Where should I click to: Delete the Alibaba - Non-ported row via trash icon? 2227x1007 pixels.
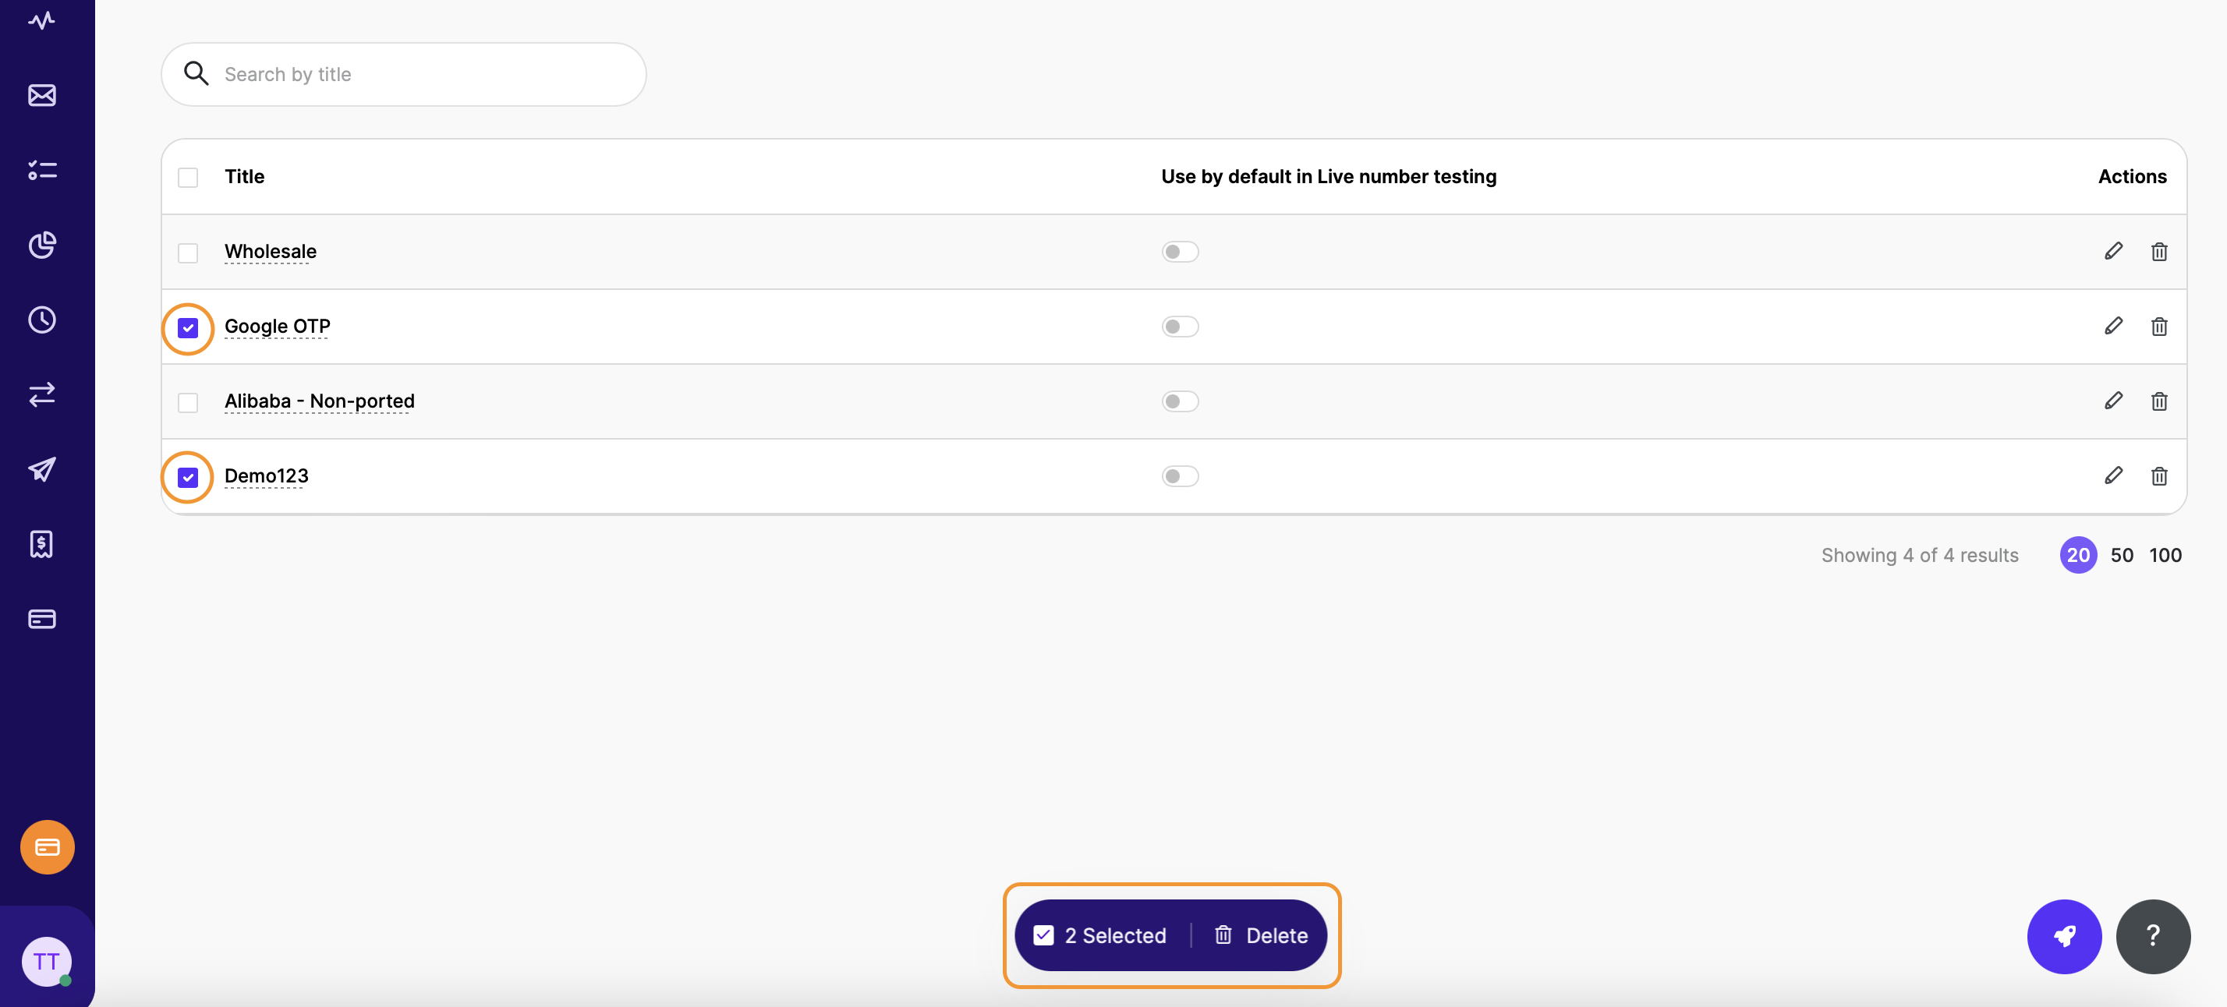click(2158, 401)
